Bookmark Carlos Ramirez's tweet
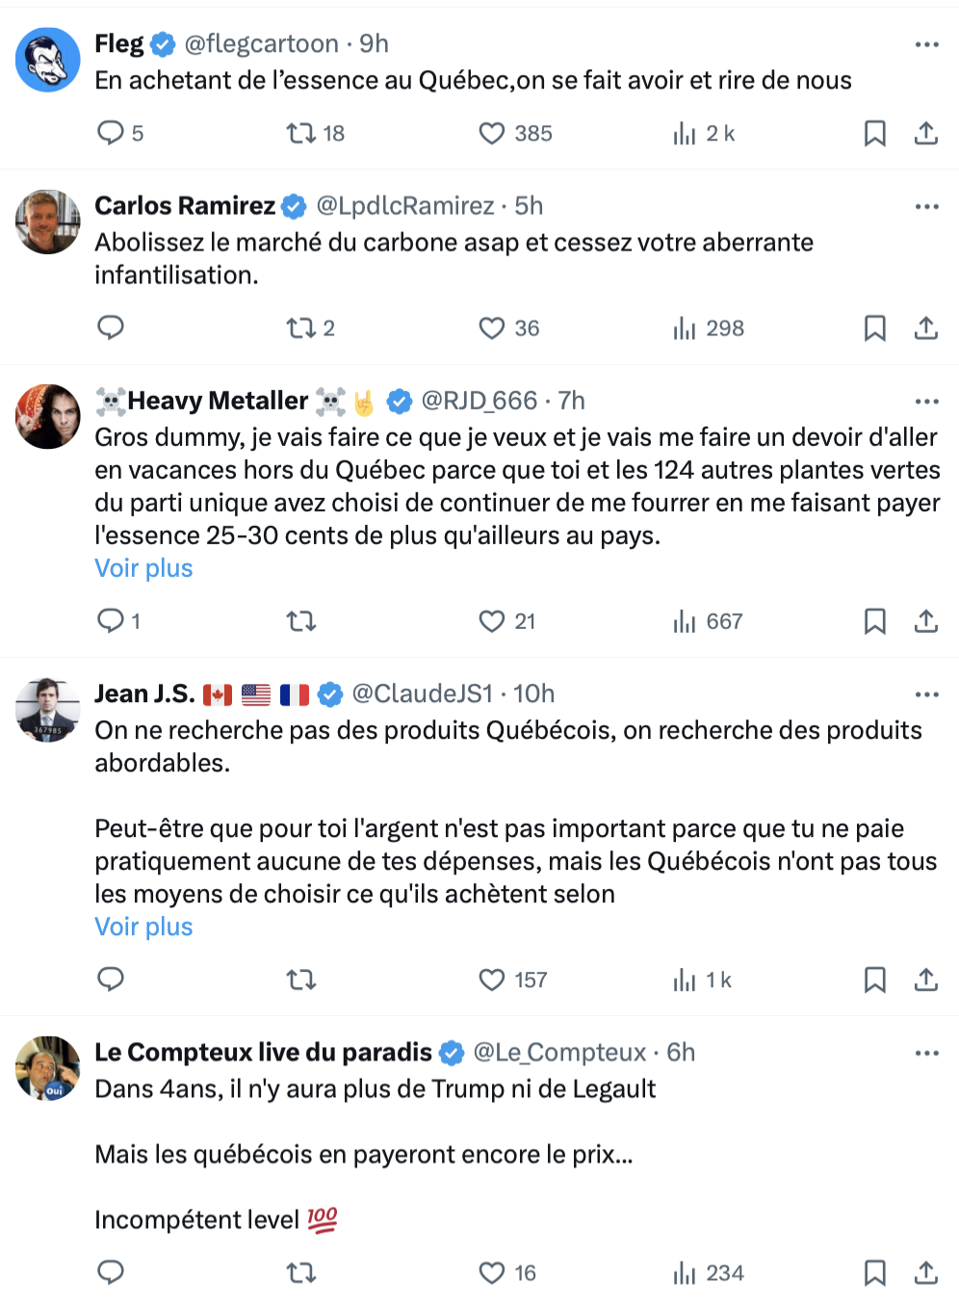 (x=874, y=328)
